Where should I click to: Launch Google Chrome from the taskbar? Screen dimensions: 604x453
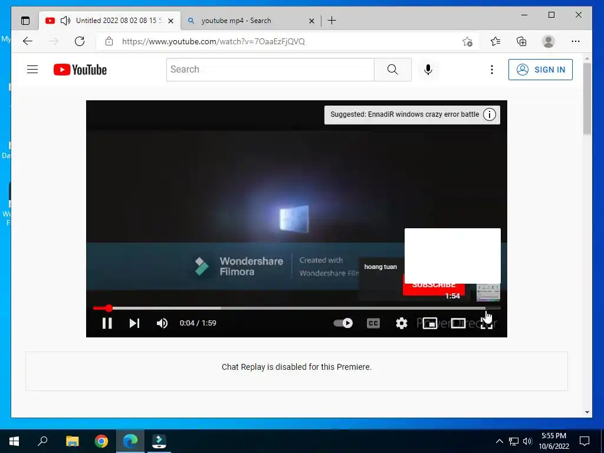[101, 441]
